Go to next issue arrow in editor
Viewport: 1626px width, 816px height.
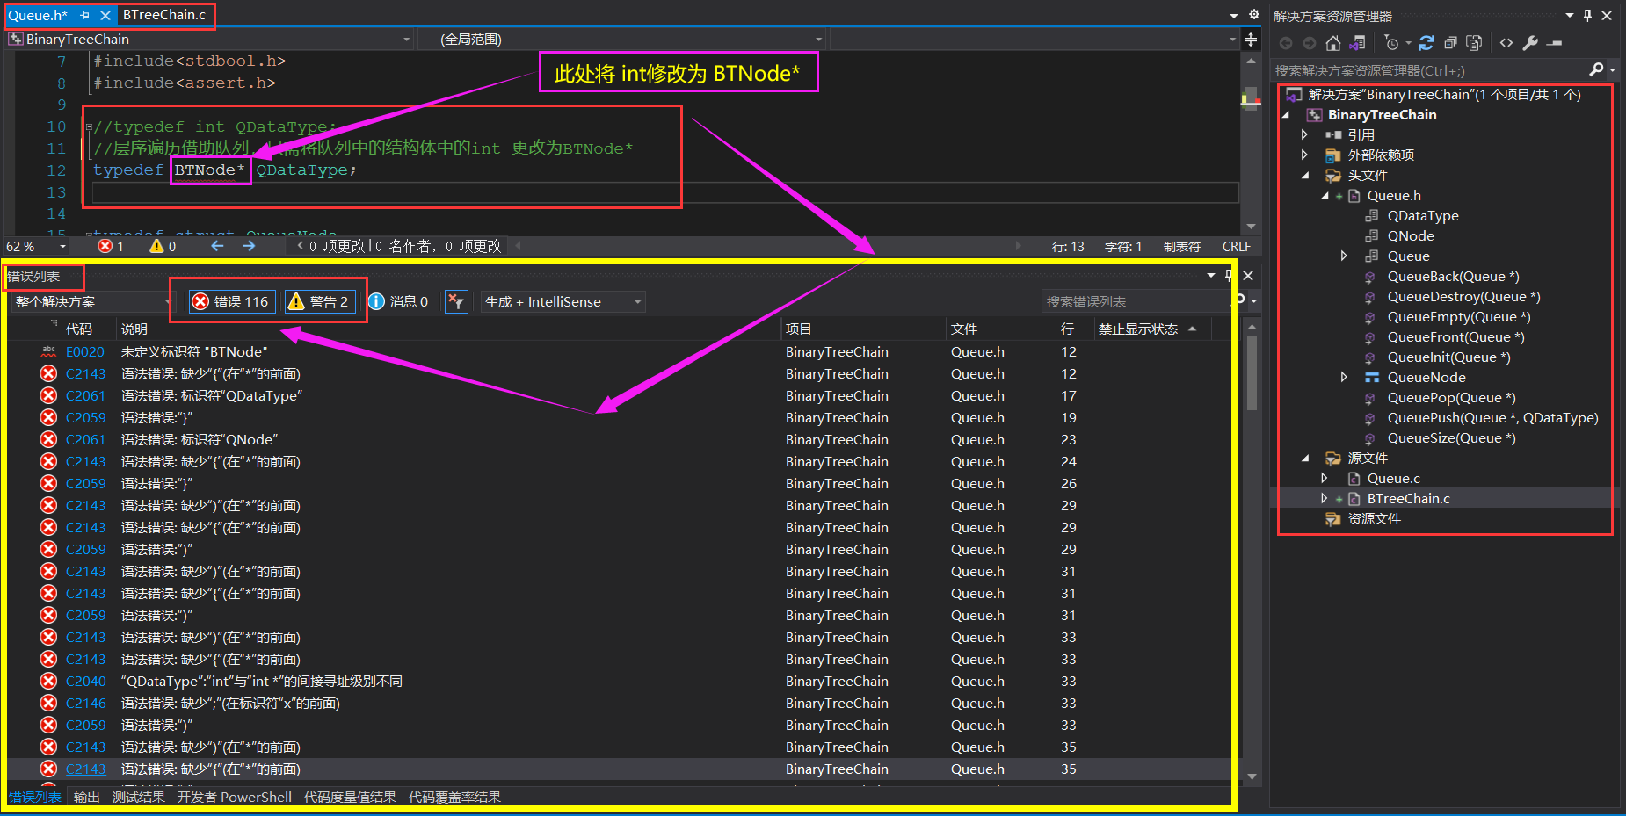coord(249,247)
